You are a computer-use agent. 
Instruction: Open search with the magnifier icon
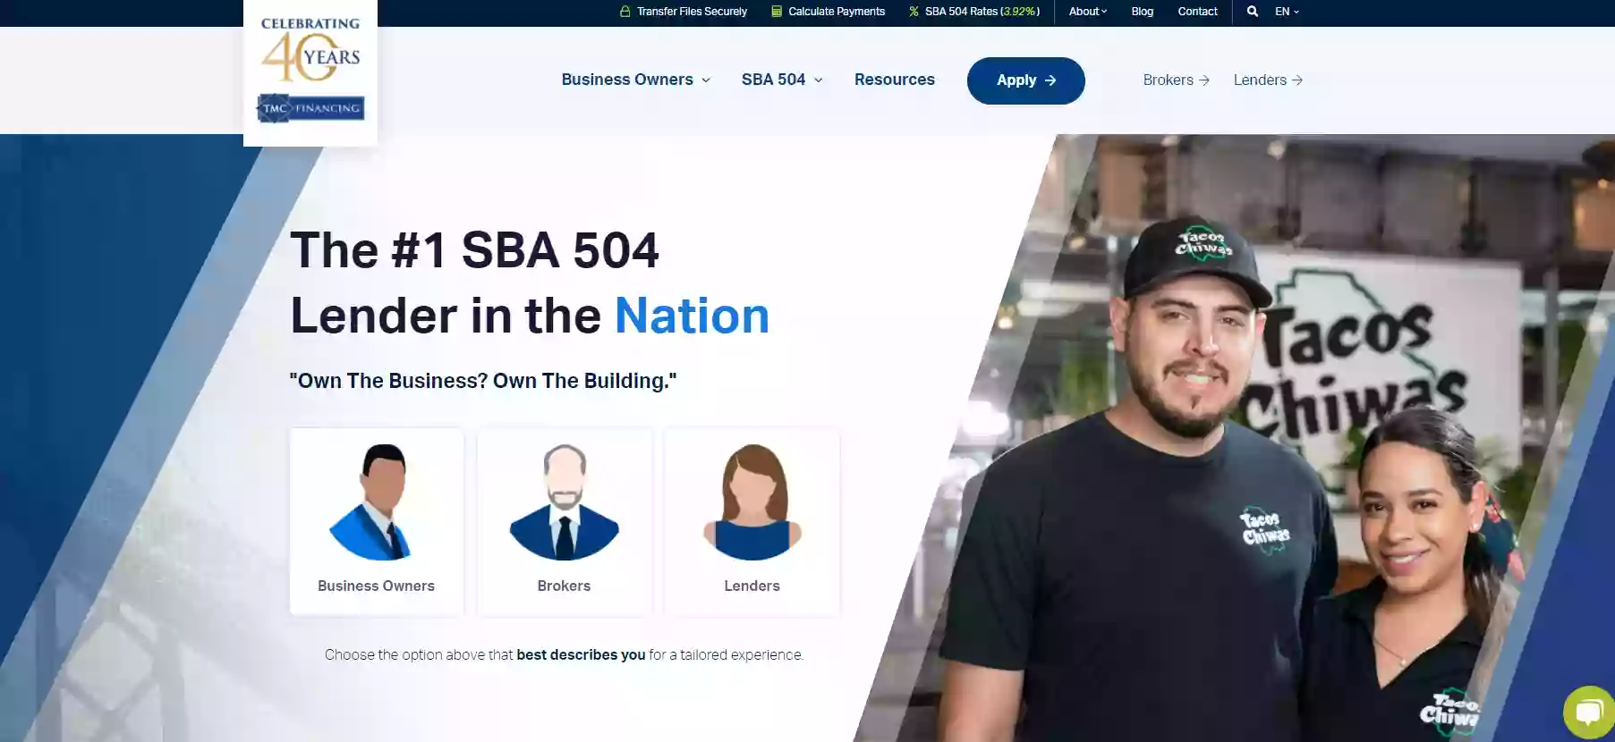coord(1253,12)
